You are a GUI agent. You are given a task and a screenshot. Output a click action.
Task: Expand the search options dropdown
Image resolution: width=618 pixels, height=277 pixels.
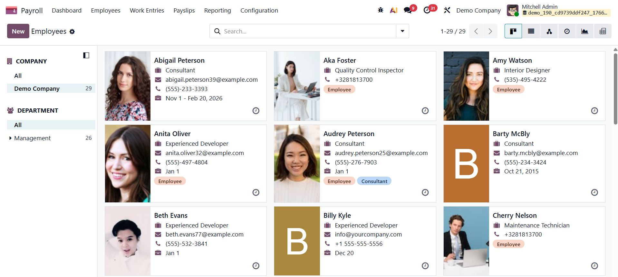(x=402, y=31)
